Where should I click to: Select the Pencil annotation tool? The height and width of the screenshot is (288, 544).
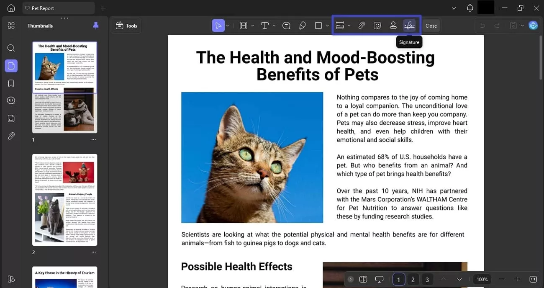[x=303, y=25]
